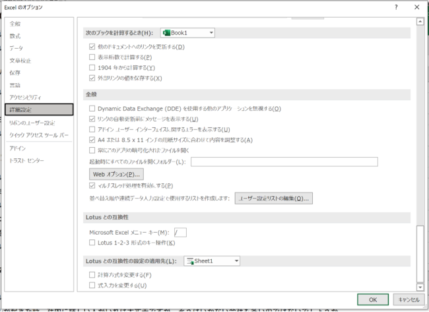Enable 計算方式を変更する checkbox
The height and width of the screenshot is (312, 429).
click(92, 275)
